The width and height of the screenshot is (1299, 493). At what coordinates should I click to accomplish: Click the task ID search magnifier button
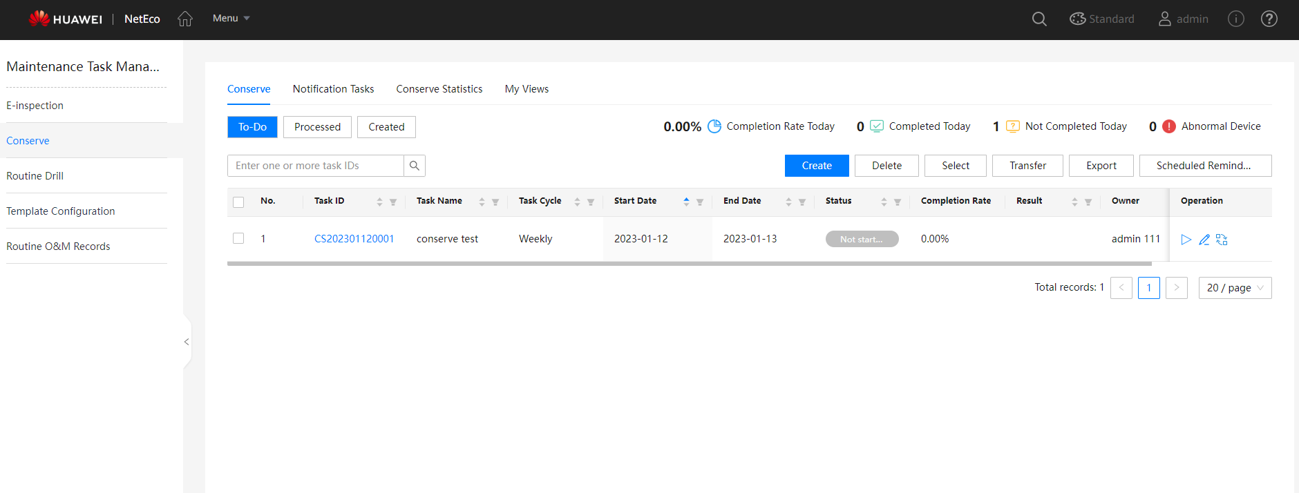point(415,166)
